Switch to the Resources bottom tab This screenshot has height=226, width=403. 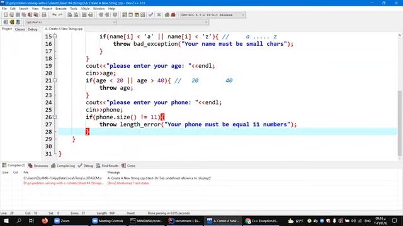coord(38,166)
